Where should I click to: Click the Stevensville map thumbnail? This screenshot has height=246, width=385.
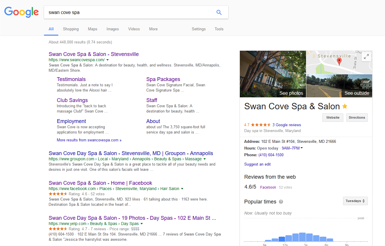[339, 62]
